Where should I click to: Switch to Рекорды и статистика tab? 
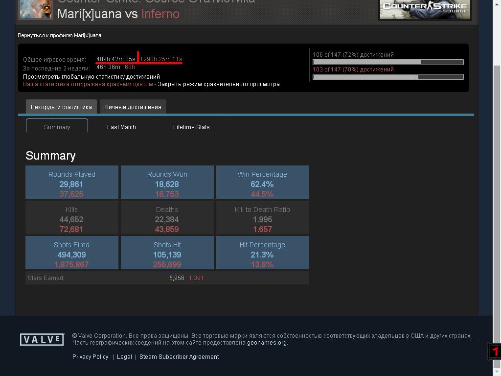click(x=61, y=107)
